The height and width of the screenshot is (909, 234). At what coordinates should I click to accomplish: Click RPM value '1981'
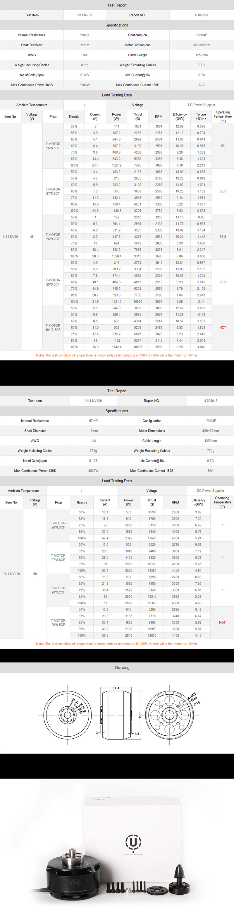159,126
